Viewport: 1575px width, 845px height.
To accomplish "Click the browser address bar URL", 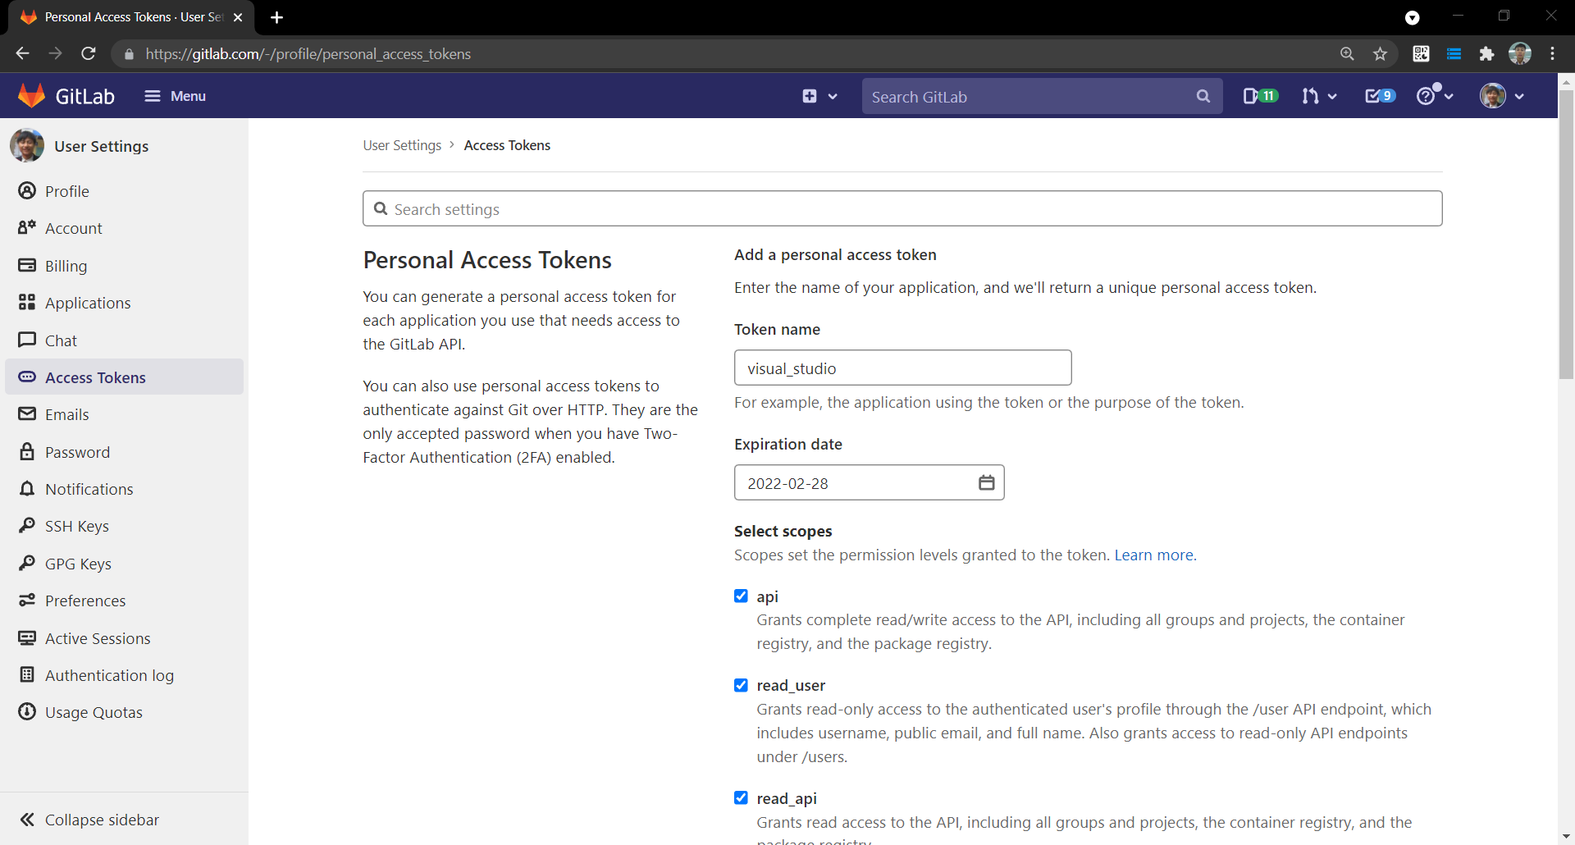I will [308, 54].
